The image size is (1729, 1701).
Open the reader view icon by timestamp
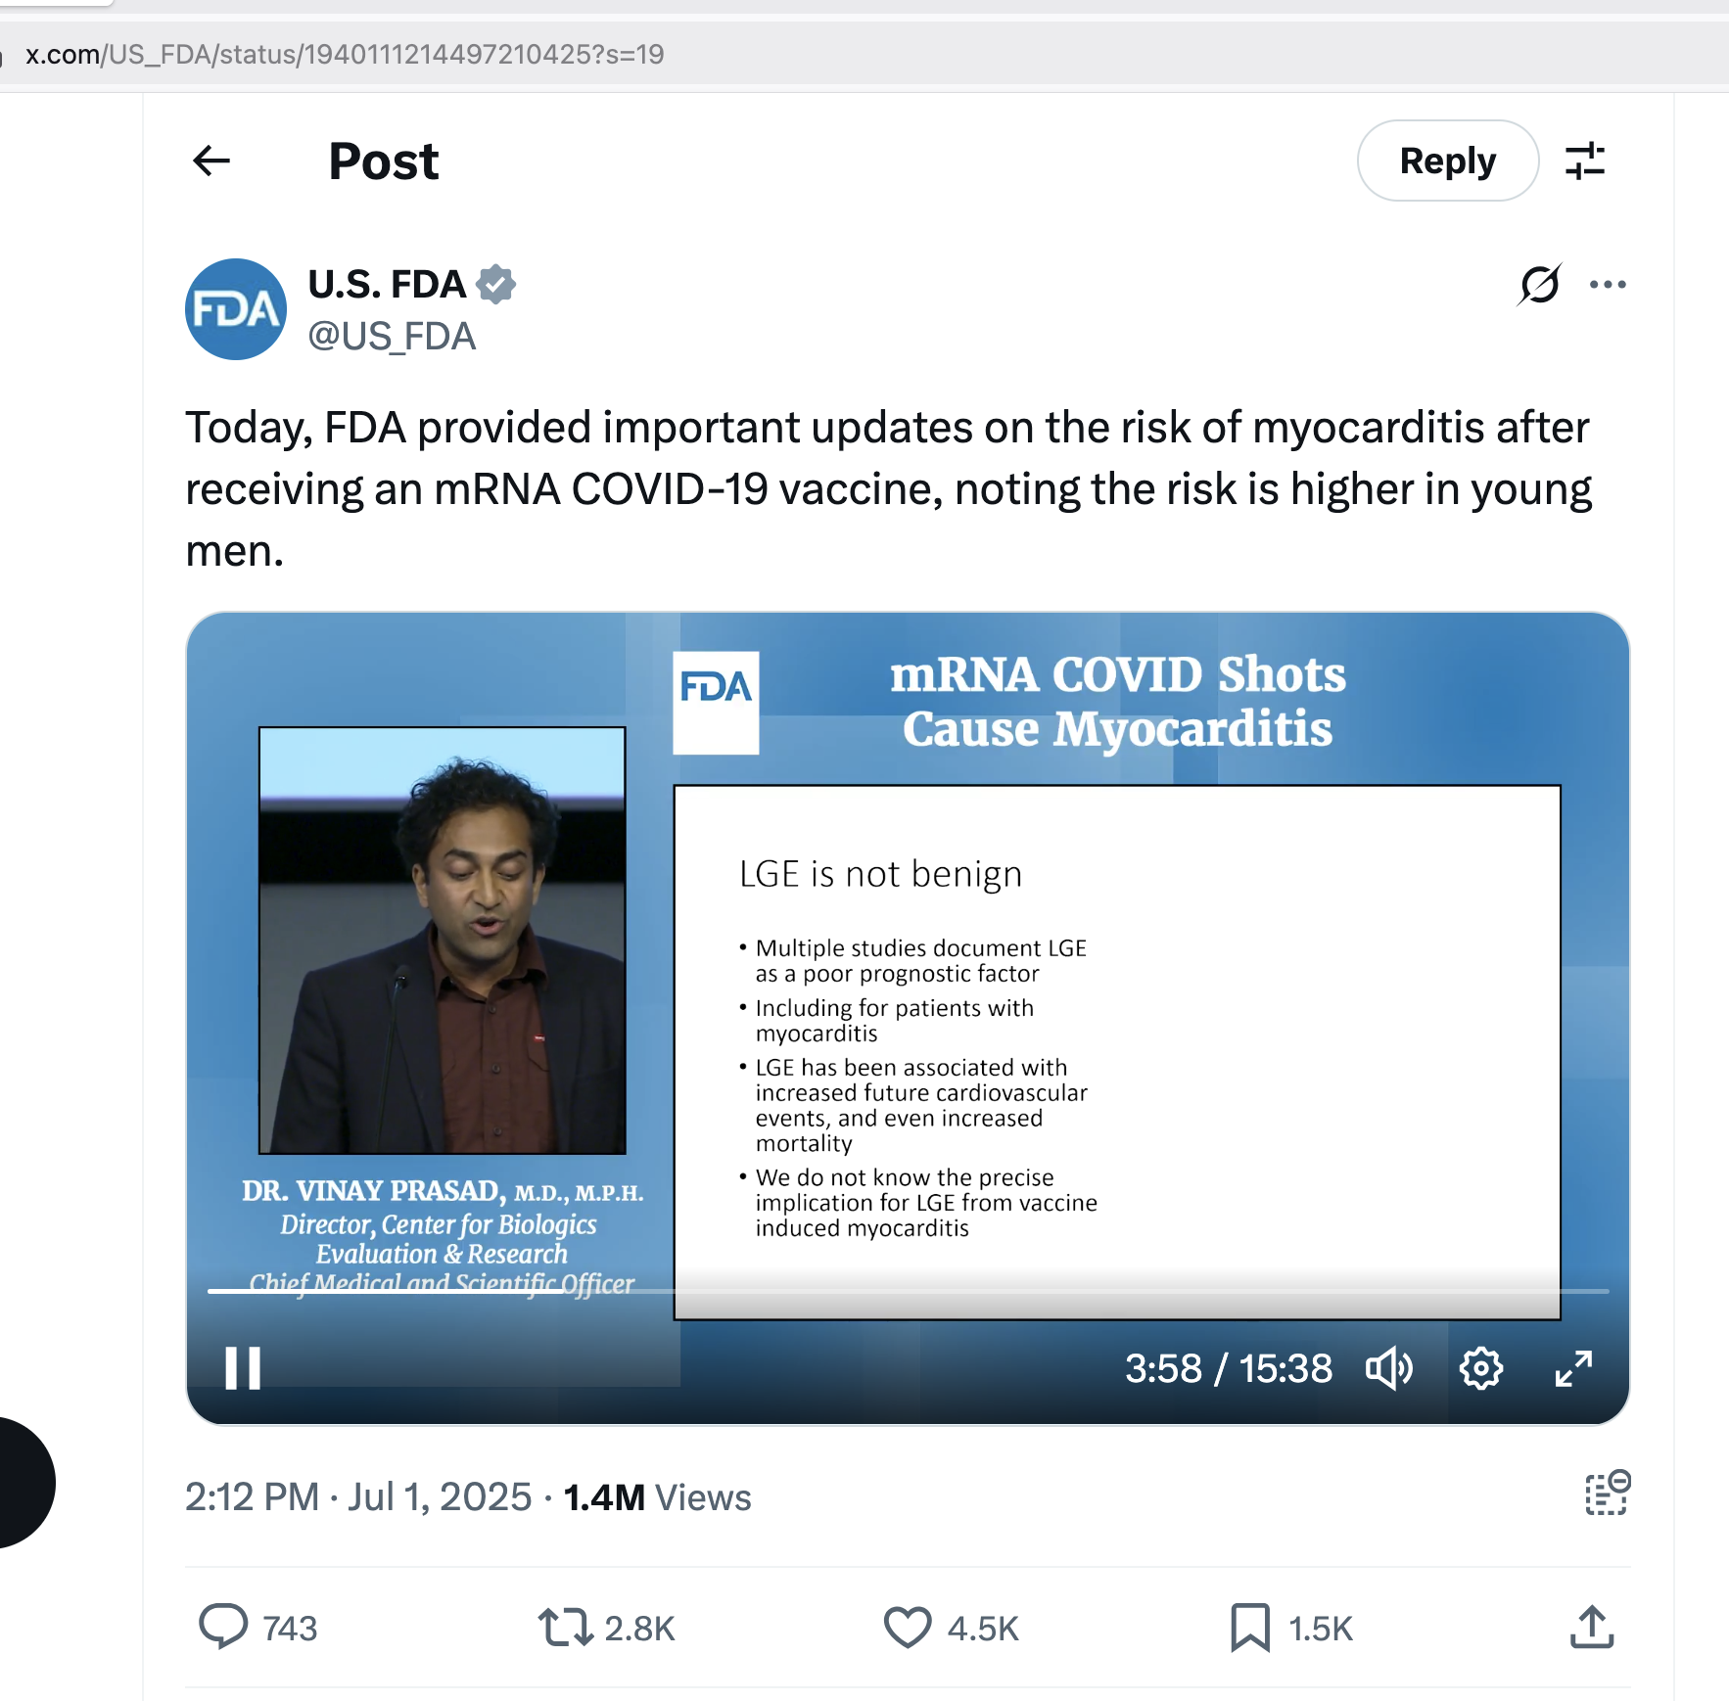pos(1608,1494)
